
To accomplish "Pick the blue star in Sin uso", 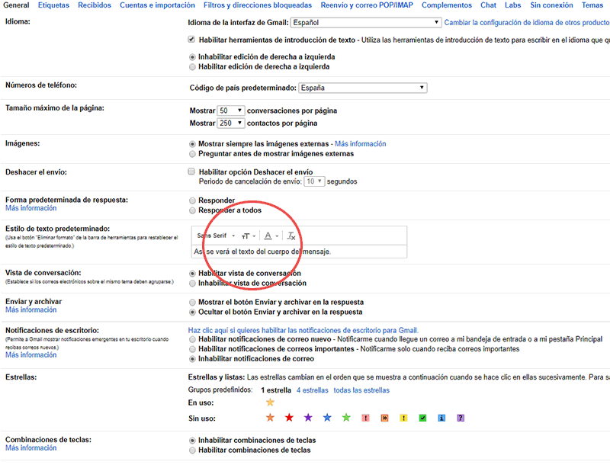I will pos(327,418).
